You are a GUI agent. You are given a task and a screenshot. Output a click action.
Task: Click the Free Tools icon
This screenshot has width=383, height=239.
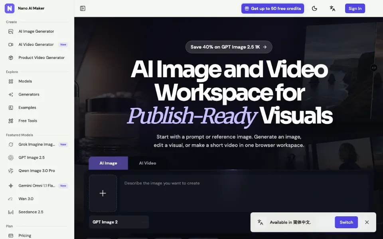coord(11,121)
